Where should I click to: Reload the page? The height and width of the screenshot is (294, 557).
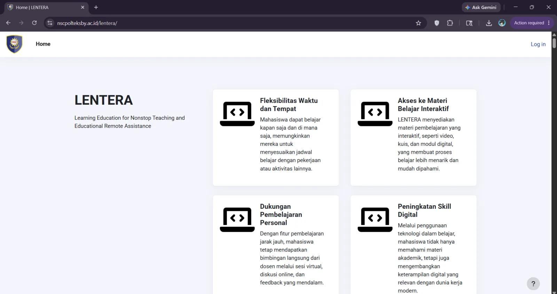tap(34, 23)
